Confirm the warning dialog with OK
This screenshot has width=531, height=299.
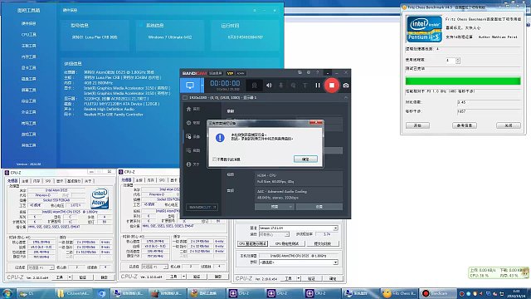(x=305, y=159)
